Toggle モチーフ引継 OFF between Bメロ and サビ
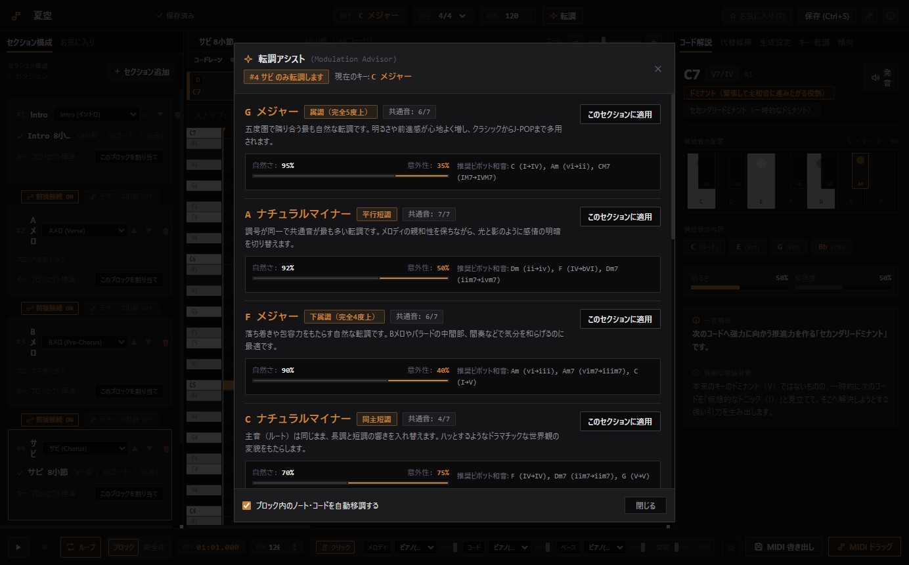Image resolution: width=909 pixels, height=565 pixels. point(122,419)
